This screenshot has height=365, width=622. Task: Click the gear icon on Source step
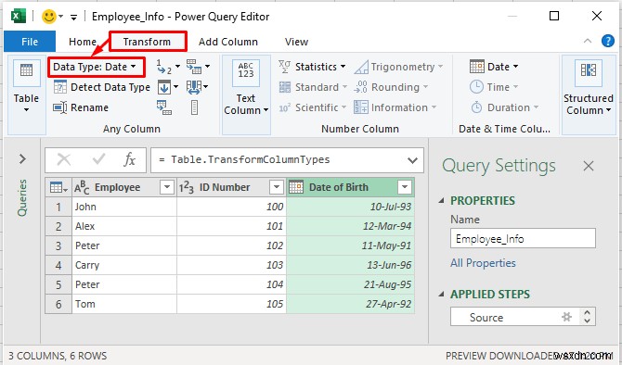click(567, 317)
